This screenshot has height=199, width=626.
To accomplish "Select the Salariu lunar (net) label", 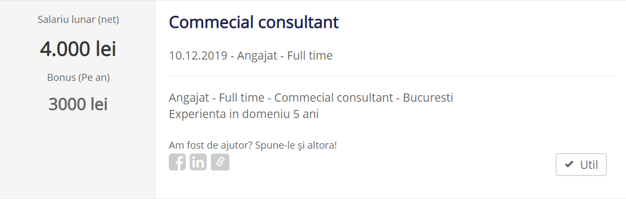I will [78, 20].
